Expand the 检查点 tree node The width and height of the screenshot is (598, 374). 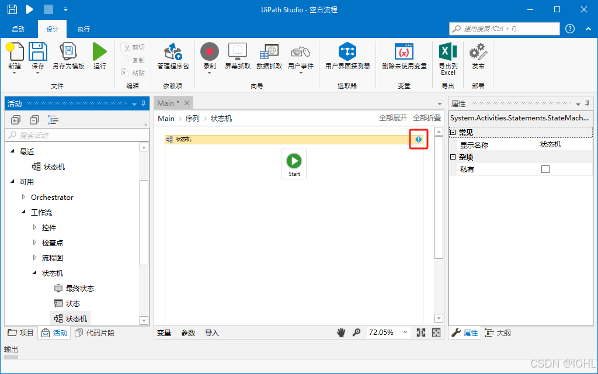tap(34, 243)
